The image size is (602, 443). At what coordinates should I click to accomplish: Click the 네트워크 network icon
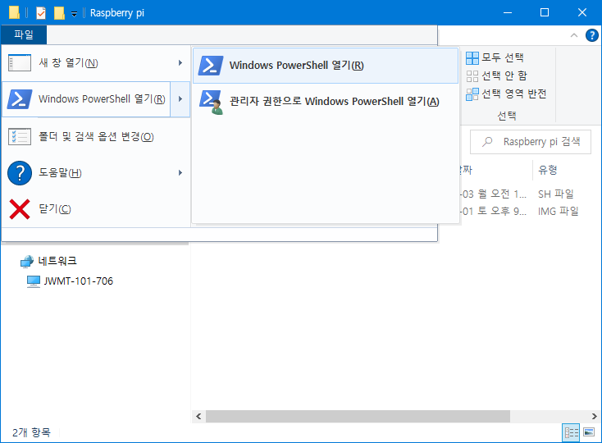tap(27, 262)
